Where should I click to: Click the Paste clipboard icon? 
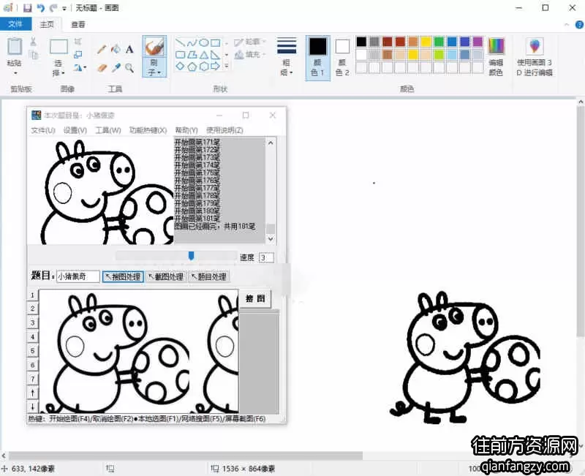(15, 47)
